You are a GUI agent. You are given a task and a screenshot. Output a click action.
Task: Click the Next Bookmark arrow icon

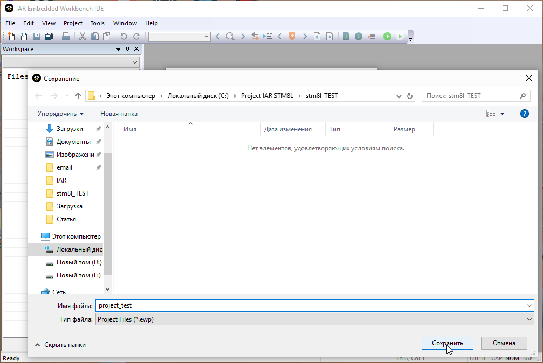tap(305, 36)
